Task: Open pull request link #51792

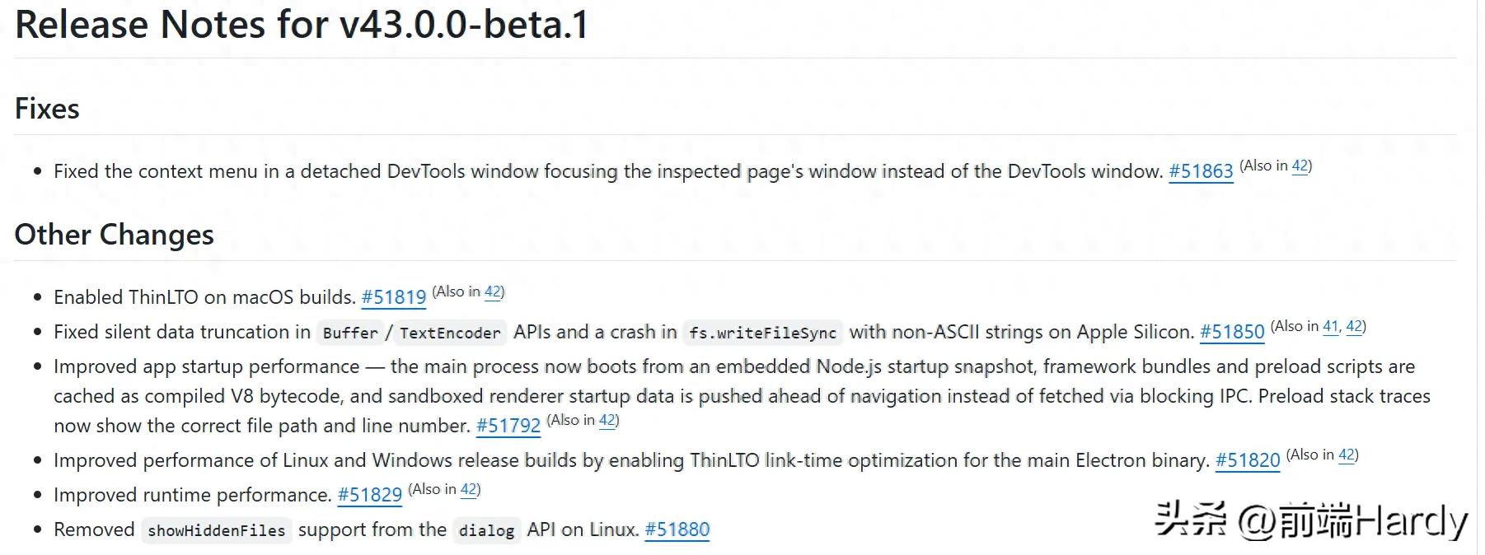Action: pos(508,426)
